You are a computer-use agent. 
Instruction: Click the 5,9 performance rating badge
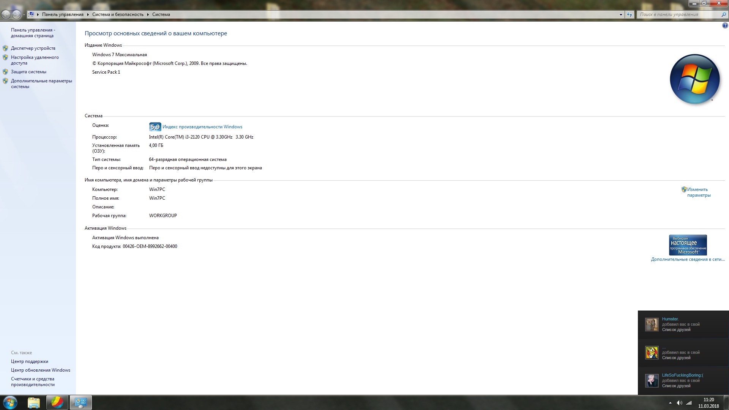(155, 127)
